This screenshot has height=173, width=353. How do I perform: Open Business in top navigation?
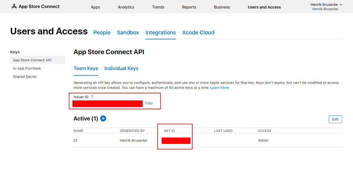(x=222, y=7)
